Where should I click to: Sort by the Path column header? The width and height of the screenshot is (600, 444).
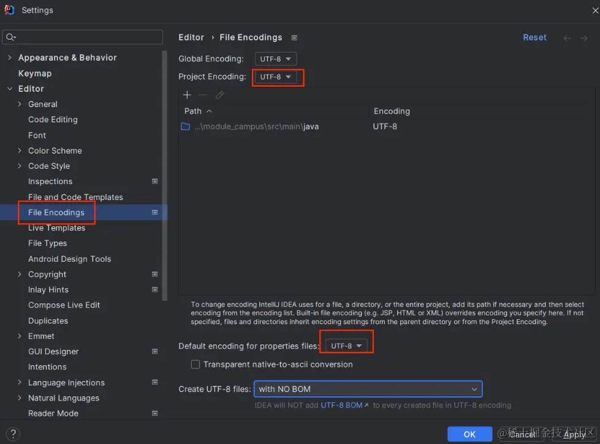pos(273,111)
